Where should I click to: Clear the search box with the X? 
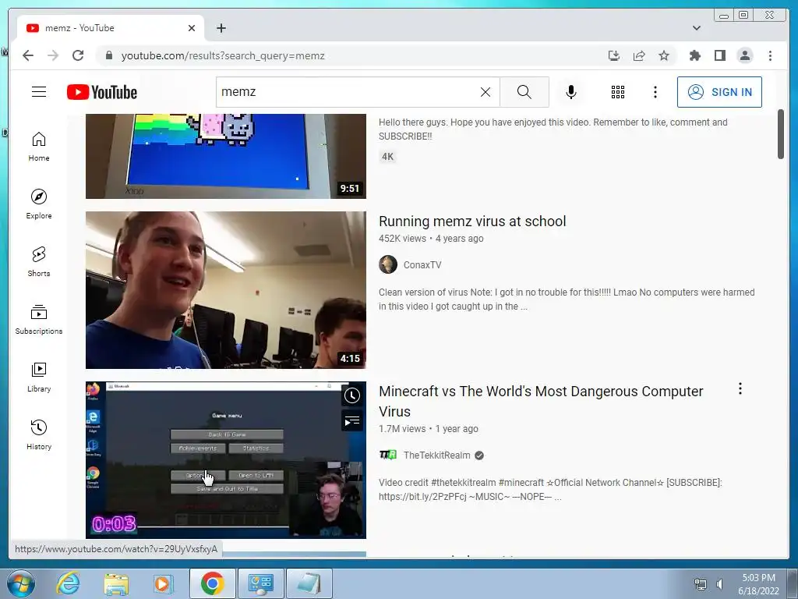click(486, 92)
